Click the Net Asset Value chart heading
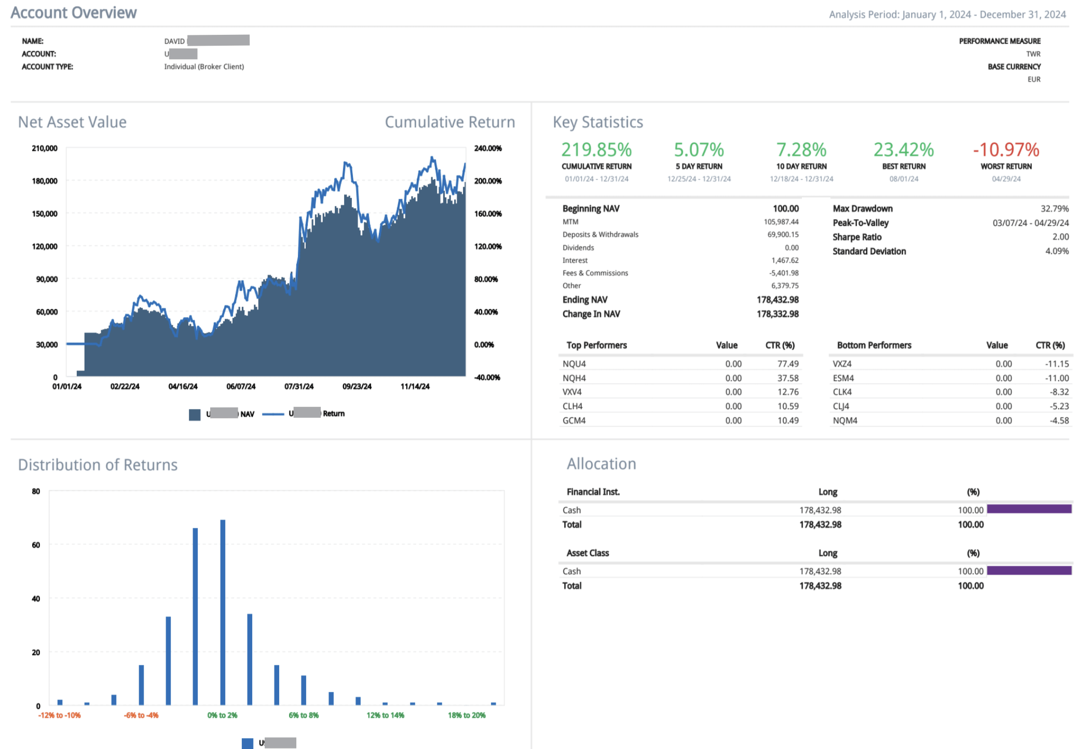 [x=72, y=122]
